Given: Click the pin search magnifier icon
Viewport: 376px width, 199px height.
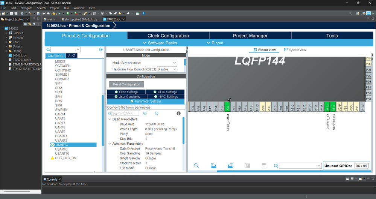Looking at the screenshot, I should tap(276, 166).
